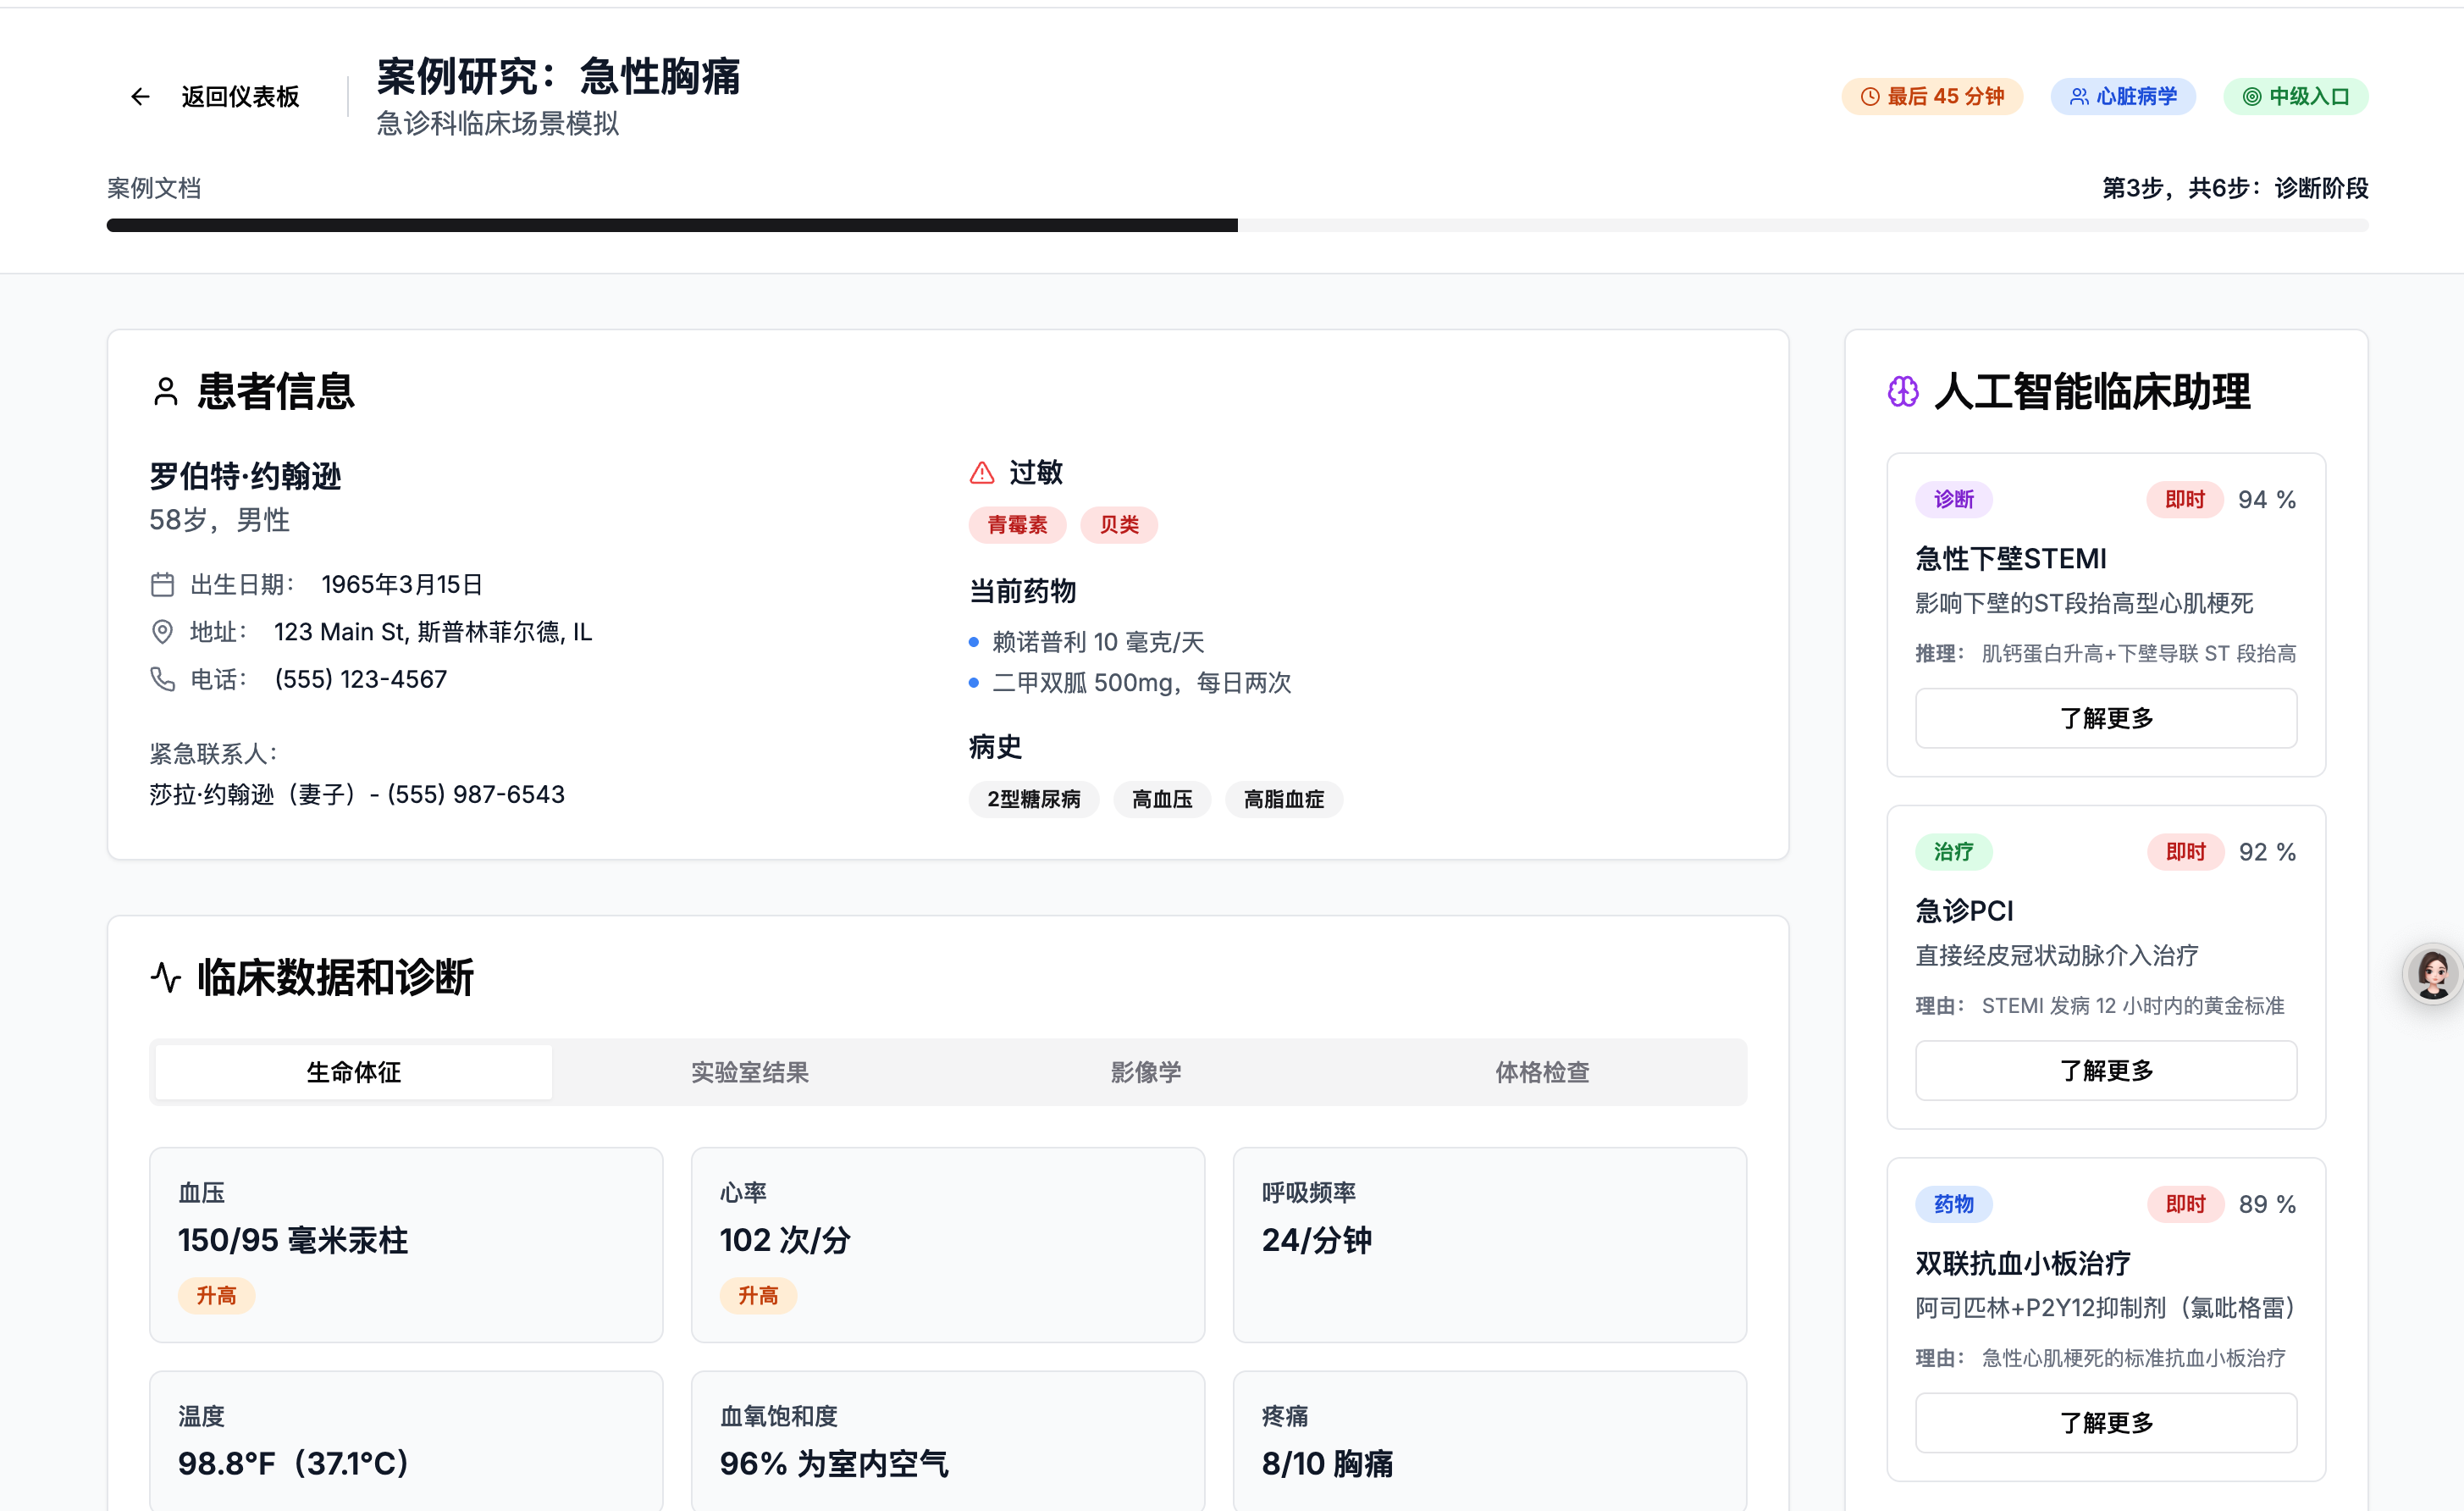Screen dimensions: 2464x1511
Task: Select the 体格检查 tab
Action: (x=1541, y=1072)
